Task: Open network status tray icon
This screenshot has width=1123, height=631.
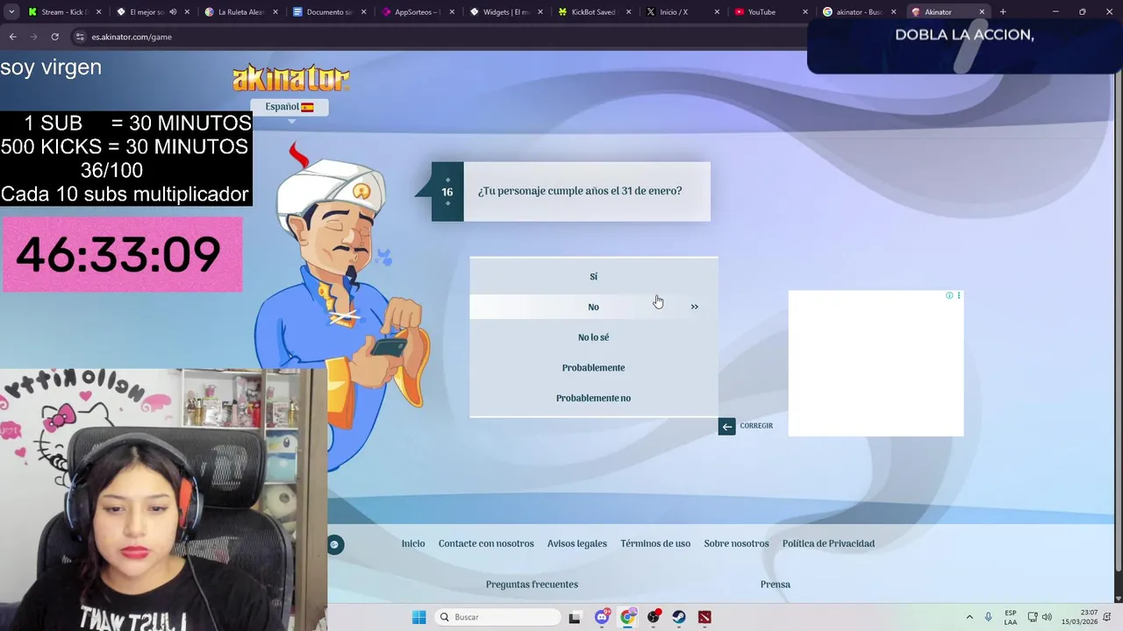Action: pyautogui.click(x=1033, y=617)
